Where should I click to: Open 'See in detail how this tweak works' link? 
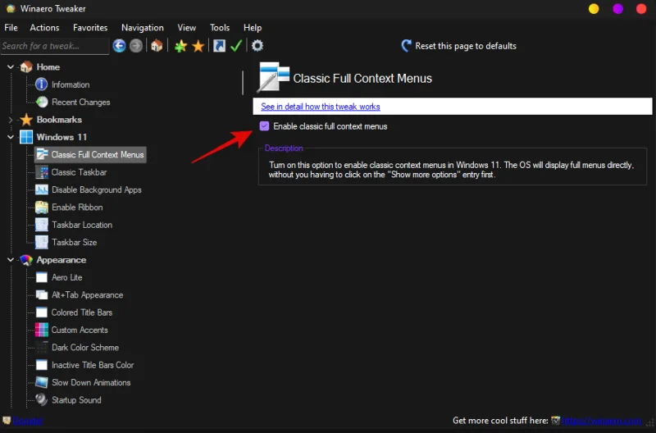click(x=321, y=107)
